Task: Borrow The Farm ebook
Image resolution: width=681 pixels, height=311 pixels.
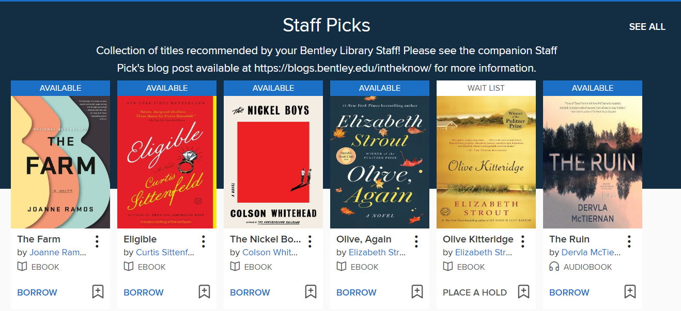Action: point(37,292)
